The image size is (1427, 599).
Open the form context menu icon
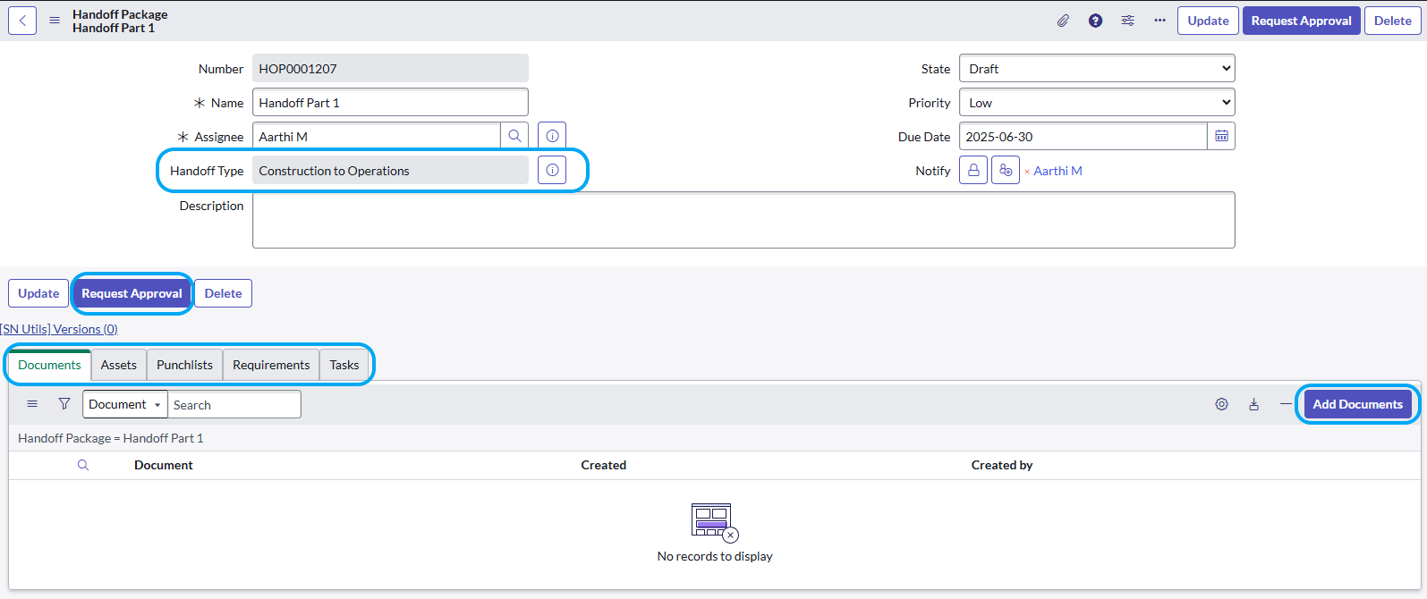pyautogui.click(x=55, y=21)
